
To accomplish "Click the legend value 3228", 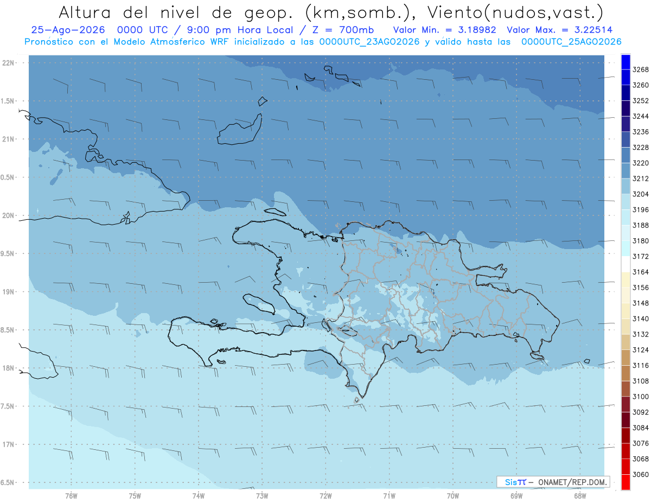I will pos(641,148).
